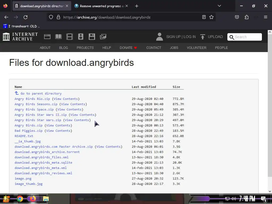
Task: Open the Software floppy disk icon
Action: pyautogui.click(x=92, y=37)
